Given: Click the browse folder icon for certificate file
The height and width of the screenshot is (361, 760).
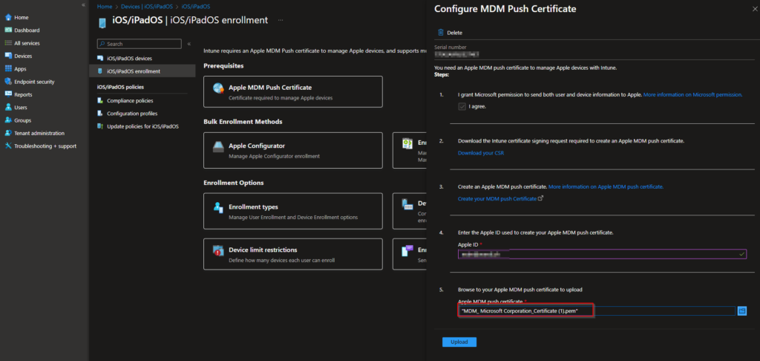Looking at the screenshot, I should (x=741, y=310).
